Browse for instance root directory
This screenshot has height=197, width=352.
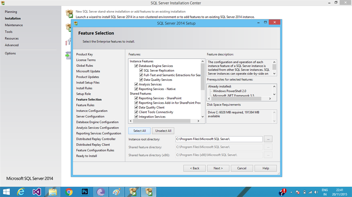268,139
